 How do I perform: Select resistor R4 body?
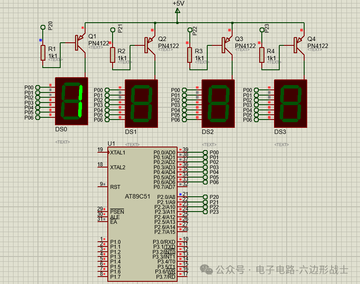coord(262,55)
